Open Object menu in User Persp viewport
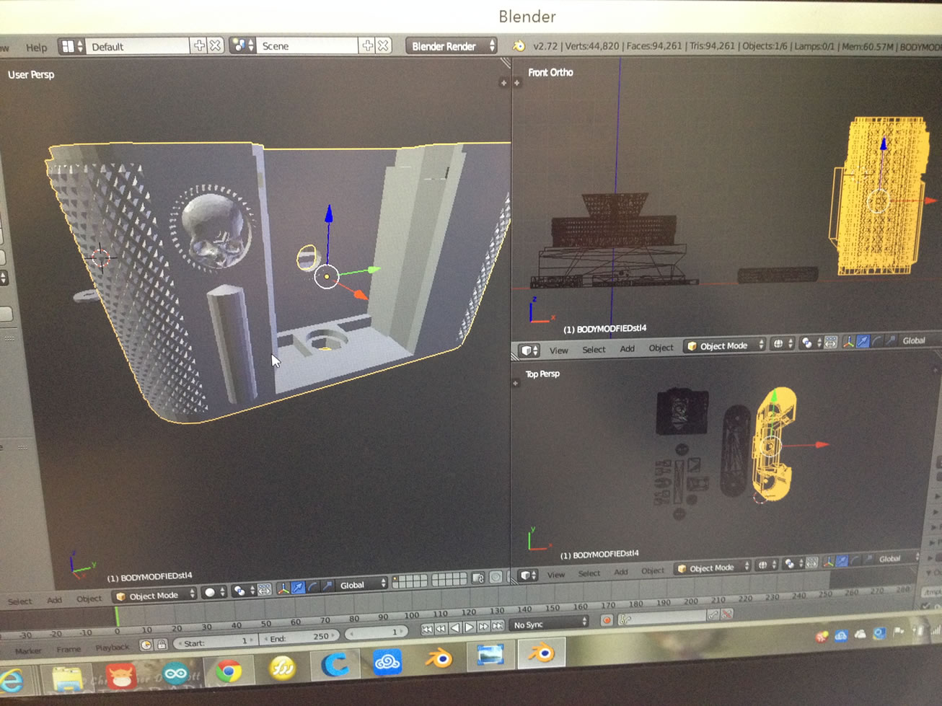 89,599
